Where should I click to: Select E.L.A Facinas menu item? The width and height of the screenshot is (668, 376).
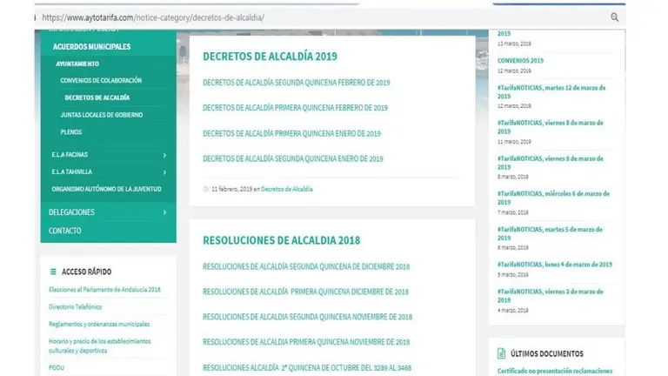coord(70,154)
